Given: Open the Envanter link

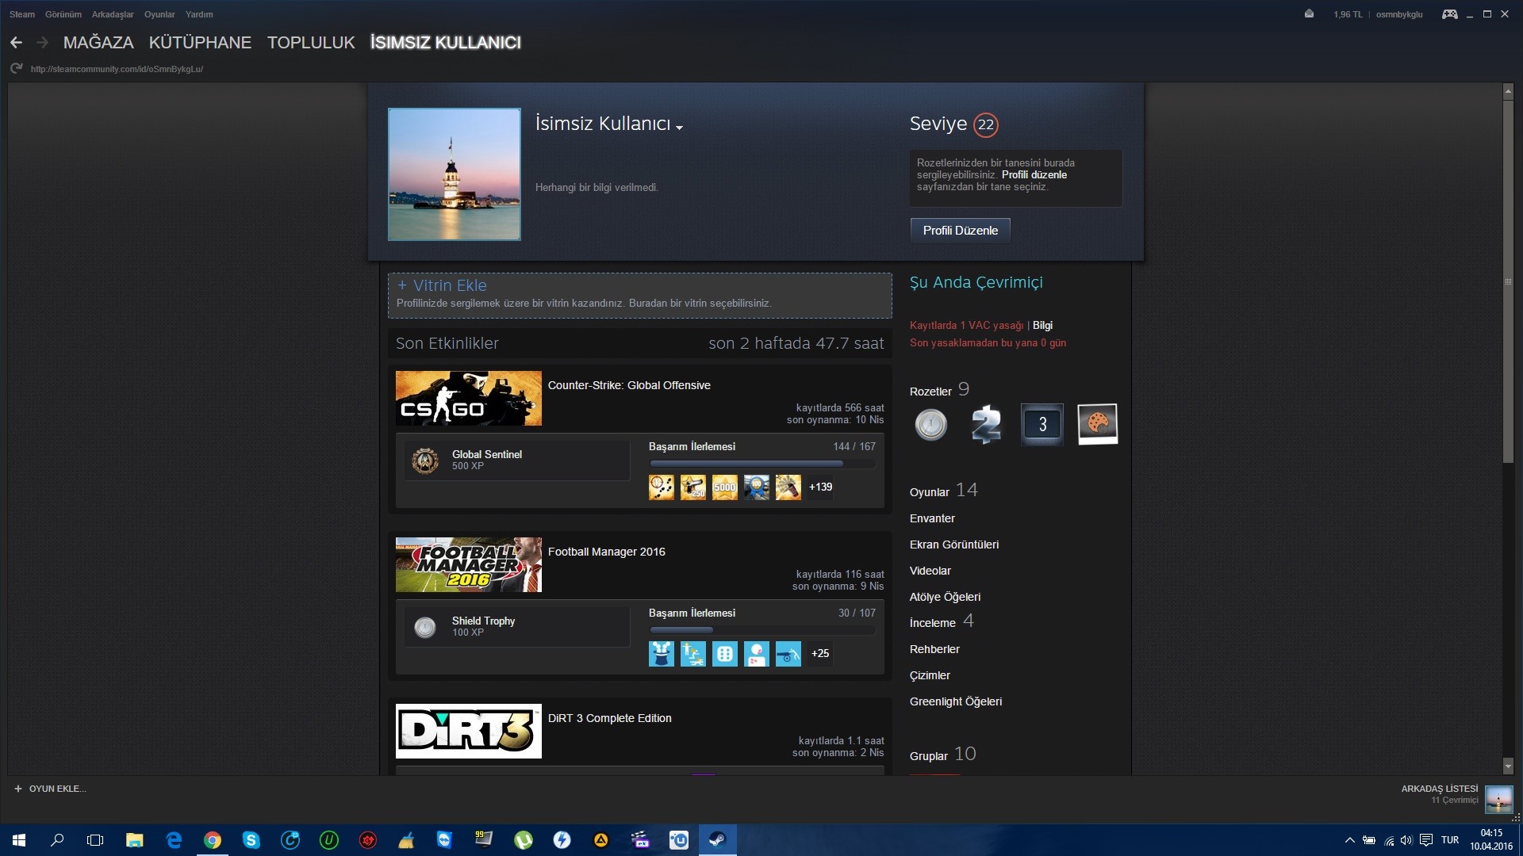Looking at the screenshot, I should click(932, 518).
